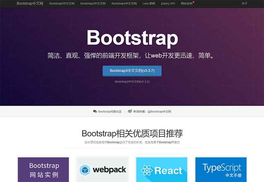264x182 pixels.
Task: Open the jQuery API navbar item
Action: click(168, 4)
